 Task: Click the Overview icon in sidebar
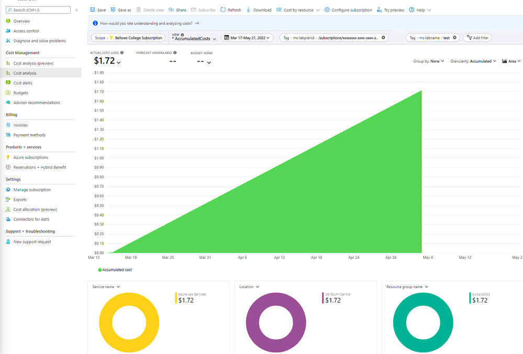tap(8, 21)
